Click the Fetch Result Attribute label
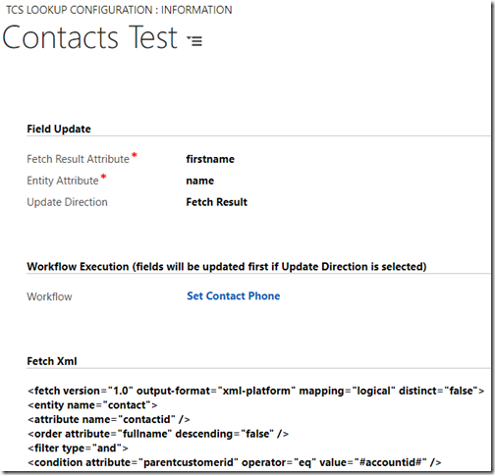Image resolution: width=495 pixels, height=475 pixels. (79, 159)
